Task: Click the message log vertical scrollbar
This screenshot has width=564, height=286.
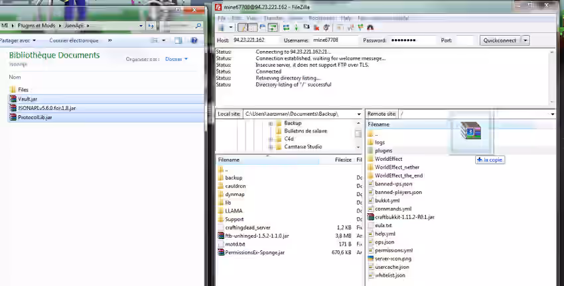Action: point(552,77)
